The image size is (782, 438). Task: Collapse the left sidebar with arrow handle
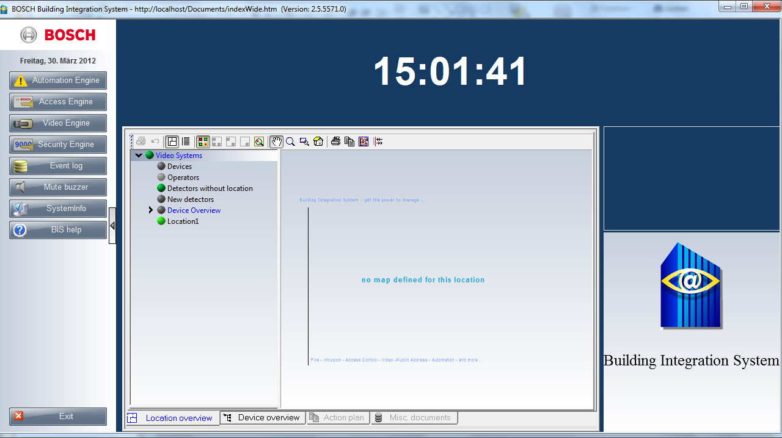pyautogui.click(x=112, y=226)
